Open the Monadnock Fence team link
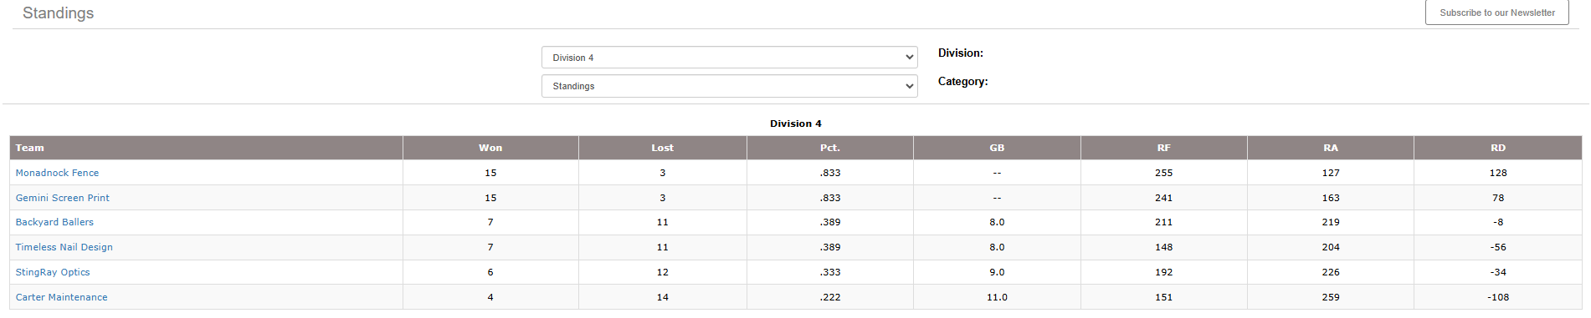The image size is (1591, 318). (57, 173)
